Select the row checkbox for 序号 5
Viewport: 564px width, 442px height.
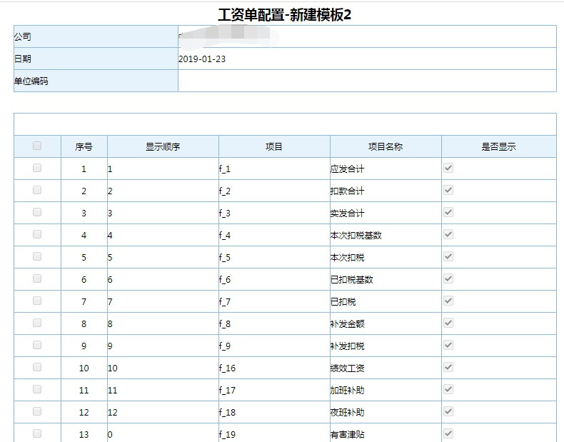pyautogui.click(x=37, y=256)
